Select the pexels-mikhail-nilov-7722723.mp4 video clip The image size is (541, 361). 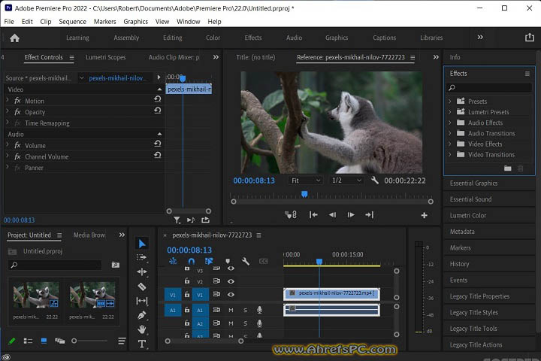click(331, 294)
